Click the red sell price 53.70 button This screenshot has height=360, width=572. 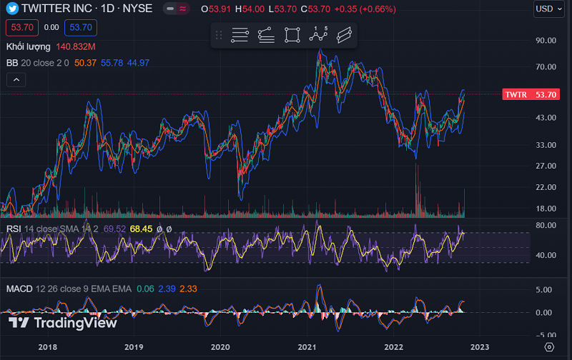[20, 28]
